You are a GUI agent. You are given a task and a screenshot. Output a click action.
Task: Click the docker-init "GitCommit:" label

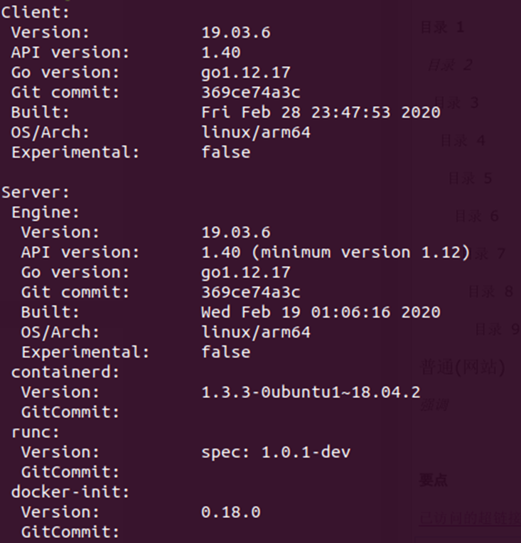(x=70, y=532)
